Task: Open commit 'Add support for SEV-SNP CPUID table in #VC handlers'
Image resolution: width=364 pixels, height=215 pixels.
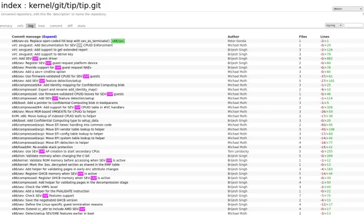Action: [x=68, y=107]
